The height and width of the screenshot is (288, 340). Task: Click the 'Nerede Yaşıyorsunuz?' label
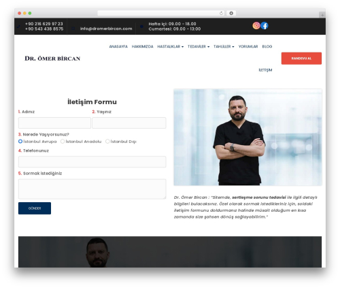(46, 134)
